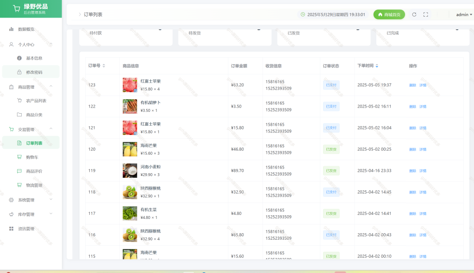Sort table by 订单号 column arrows

click(104, 66)
